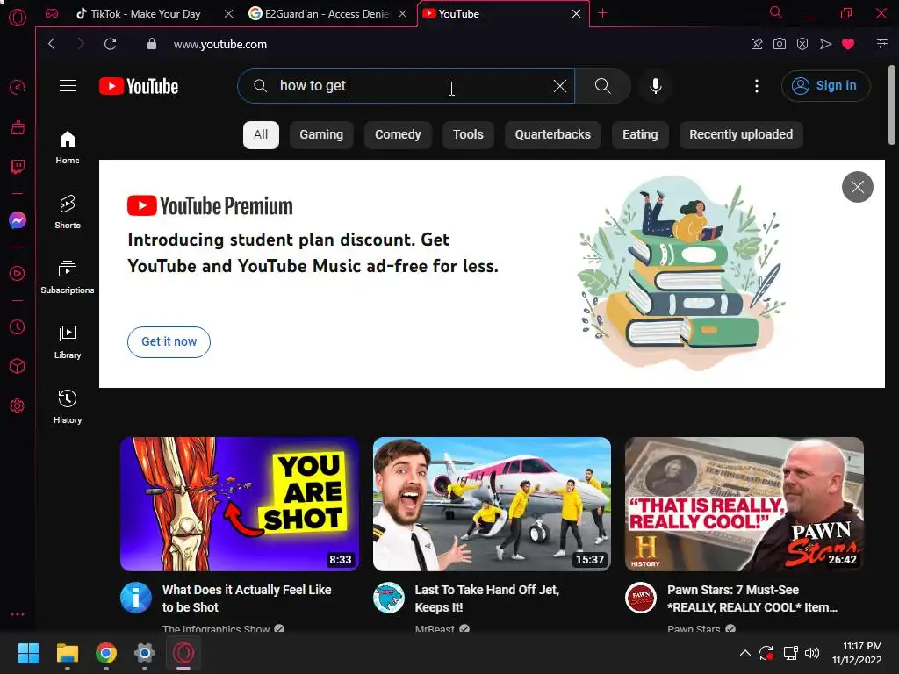Open Opera settings gear in sidebar
Screen dimensions: 899x674
click(18, 405)
